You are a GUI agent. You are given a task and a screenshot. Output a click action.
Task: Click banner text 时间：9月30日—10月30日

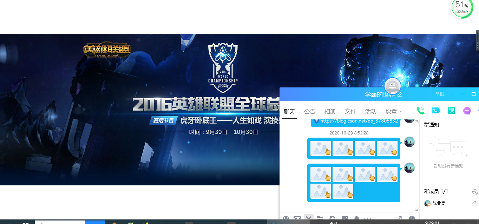click(x=224, y=132)
